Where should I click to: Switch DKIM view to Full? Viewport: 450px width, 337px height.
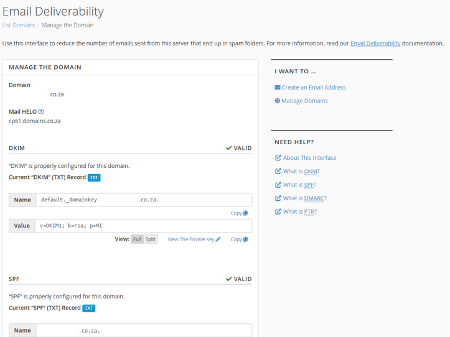click(x=137, y=239)
